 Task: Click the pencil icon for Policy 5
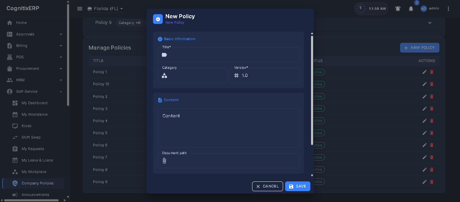[425, 133]
